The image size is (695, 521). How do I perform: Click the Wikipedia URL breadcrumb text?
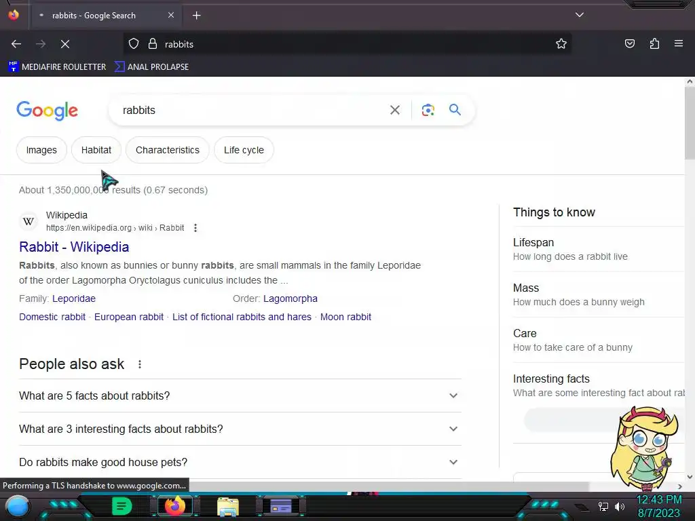(x=115, y=228)
